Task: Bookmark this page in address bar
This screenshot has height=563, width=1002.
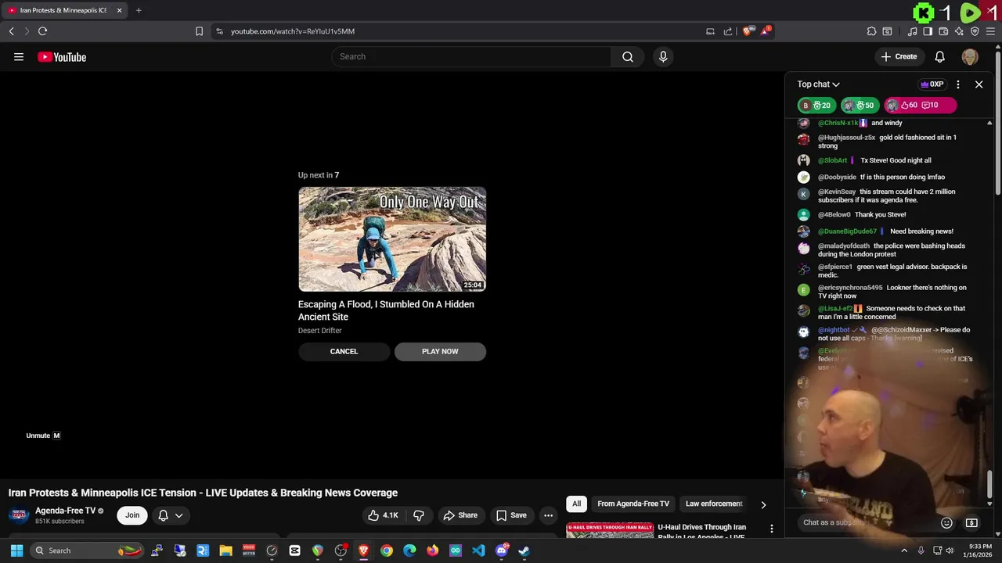Action: 199,31
